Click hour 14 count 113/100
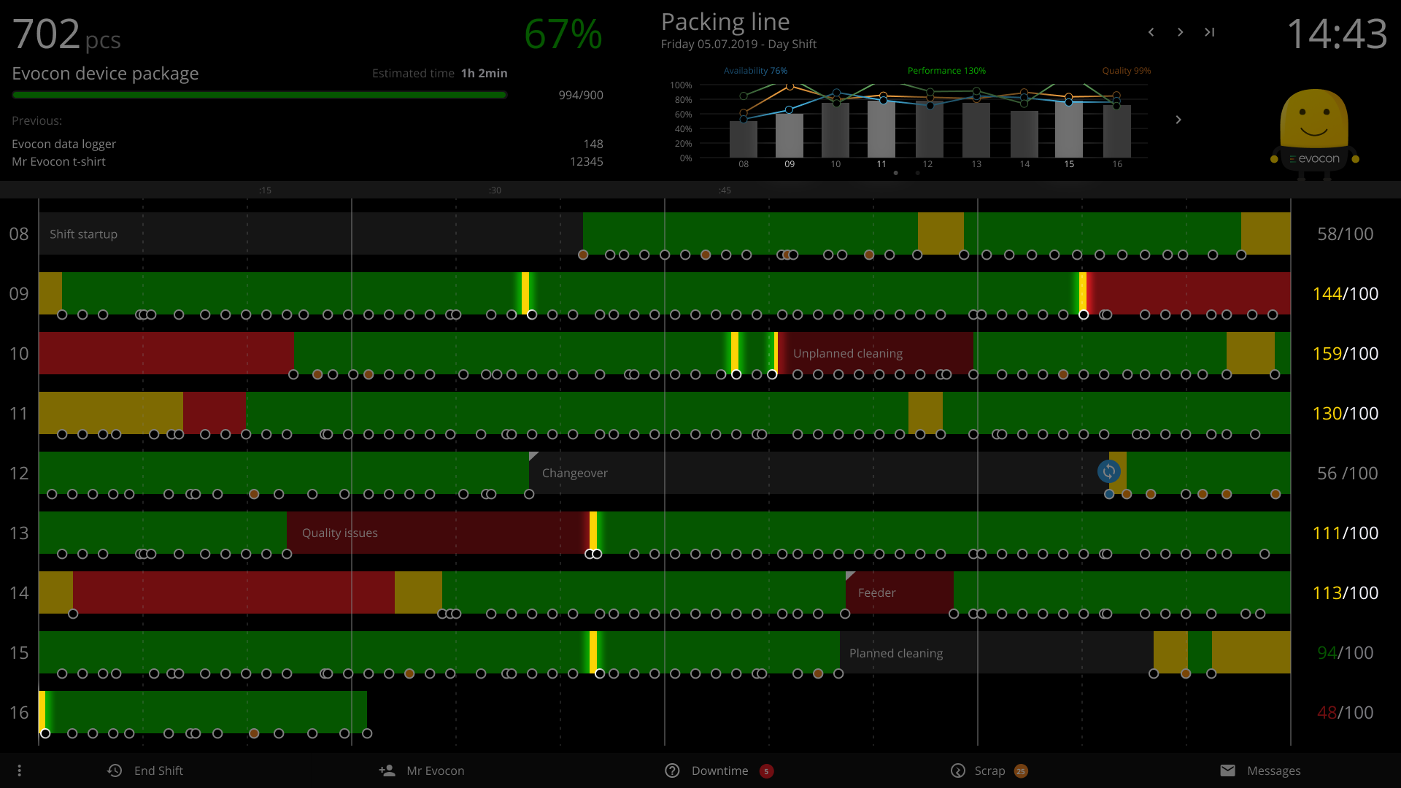The image size is (1401, 788). pos(1345,592)
